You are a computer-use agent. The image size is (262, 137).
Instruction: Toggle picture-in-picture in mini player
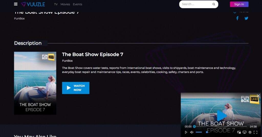pyautogui.click(x=239, y=132)
